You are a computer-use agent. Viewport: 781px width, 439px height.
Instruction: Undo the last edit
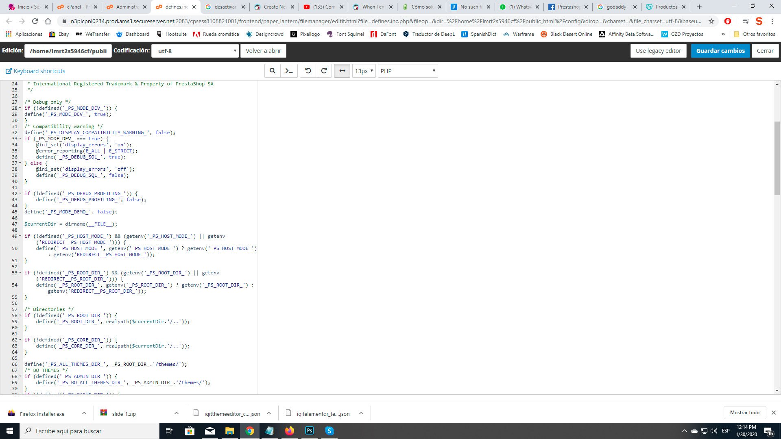click(308, 71)
